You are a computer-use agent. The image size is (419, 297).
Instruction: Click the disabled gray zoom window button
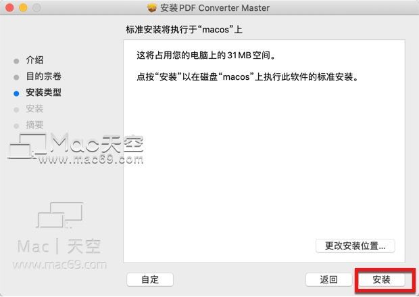pos(36,7)
